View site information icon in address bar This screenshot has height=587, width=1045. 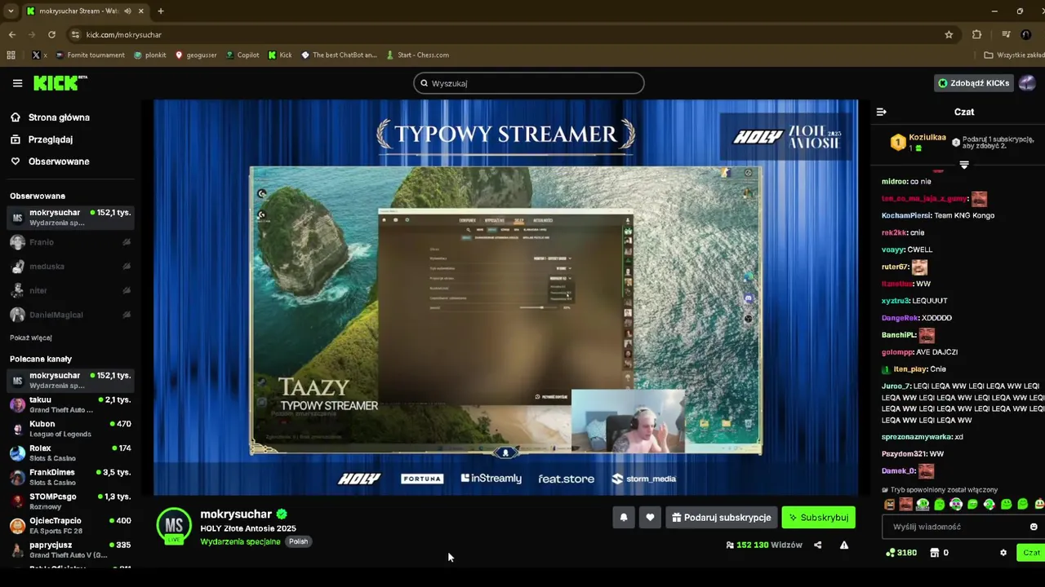pos(75,34)
